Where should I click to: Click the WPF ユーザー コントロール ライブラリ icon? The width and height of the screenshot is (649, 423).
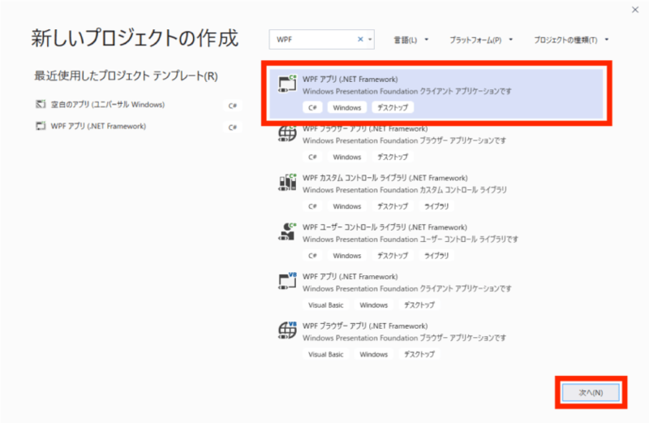tap(287, 231)
